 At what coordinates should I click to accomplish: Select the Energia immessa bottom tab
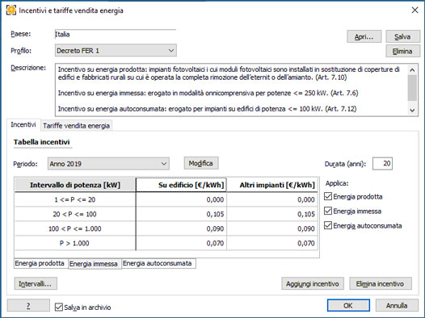[94, 264]
